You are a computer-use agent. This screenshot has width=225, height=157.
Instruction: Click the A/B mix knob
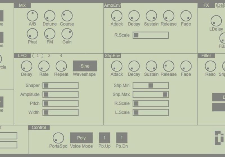(x=32, y=16)
